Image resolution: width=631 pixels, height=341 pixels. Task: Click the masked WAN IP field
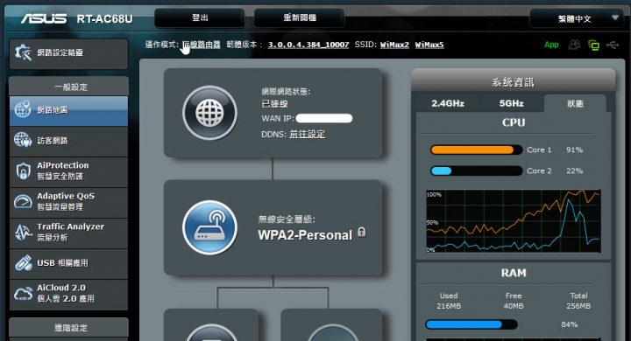[324, 118]
